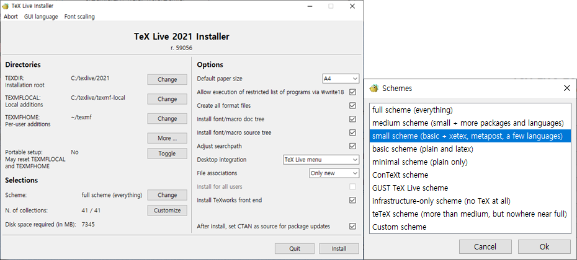Select the small scheme list entry
The width and height of the screenshot is (577, 260).
(x=470, y=136)
